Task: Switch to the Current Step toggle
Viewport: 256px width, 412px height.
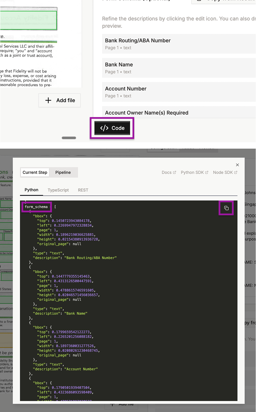Action: point(35,172)
